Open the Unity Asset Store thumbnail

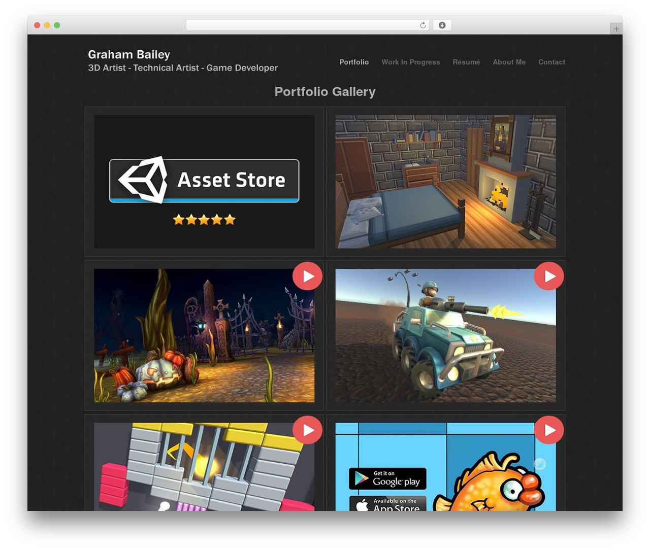204,182
